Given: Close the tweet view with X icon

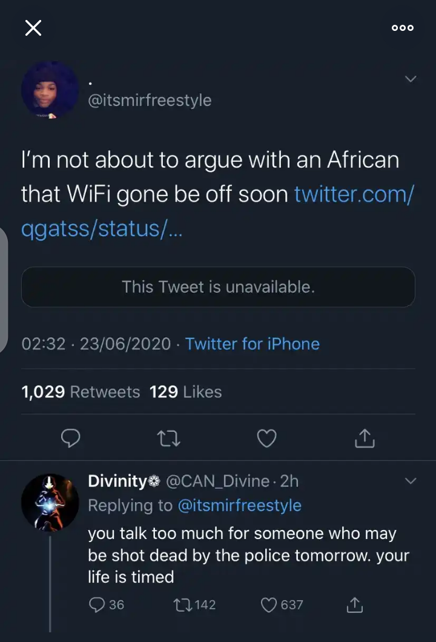Looking at the screenshot, I should coord(33,28).
